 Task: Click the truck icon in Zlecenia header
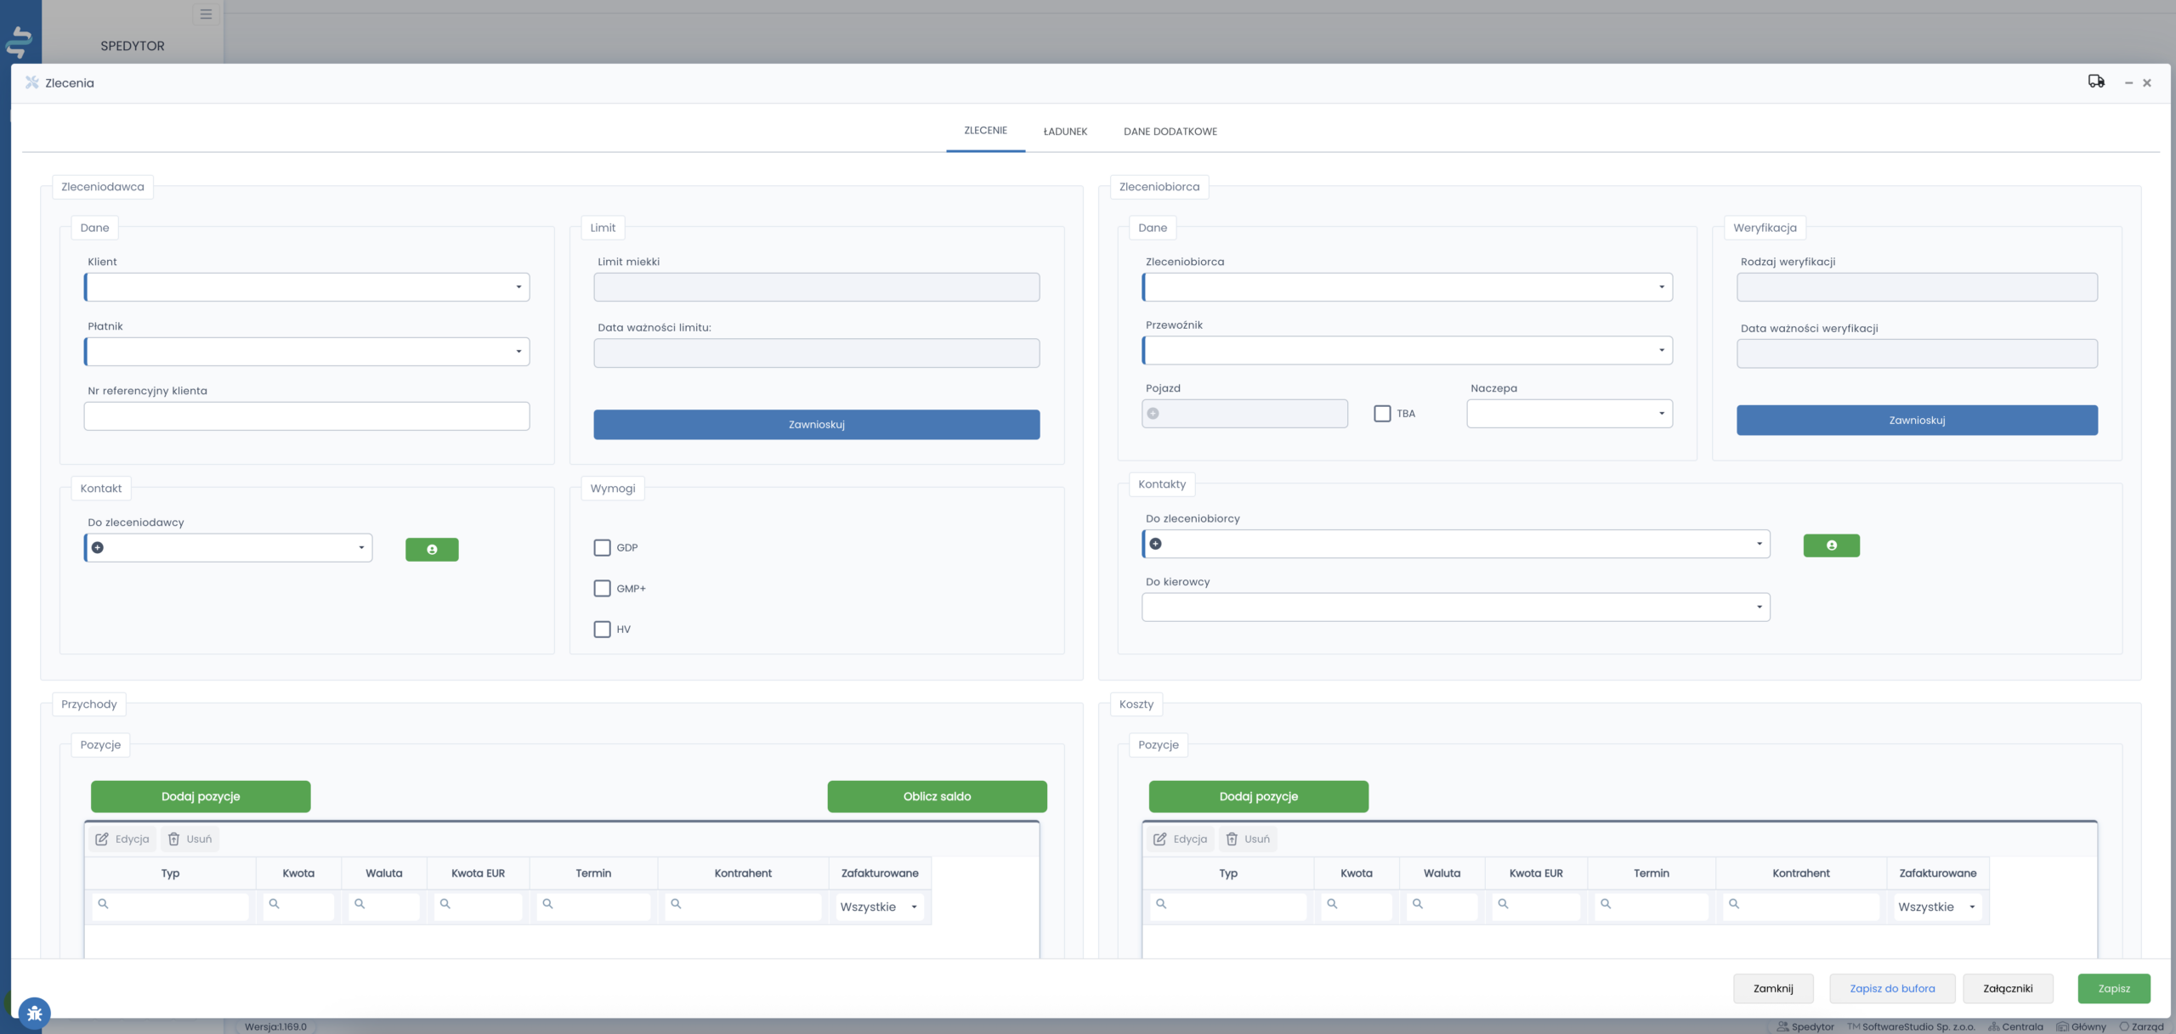tap(2096, 82)
